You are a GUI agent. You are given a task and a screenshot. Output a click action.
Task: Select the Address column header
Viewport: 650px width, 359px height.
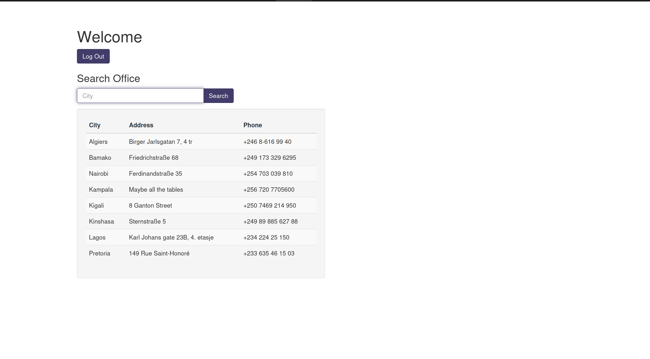(141, 125)
